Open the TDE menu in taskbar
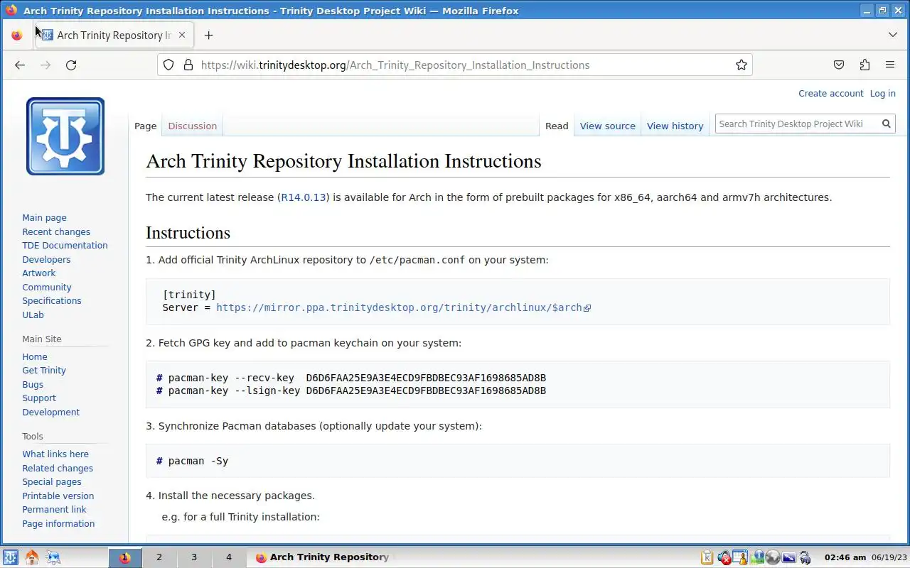Screen dimensions: 910x568 pyautogui.click(x=11, y=557)
